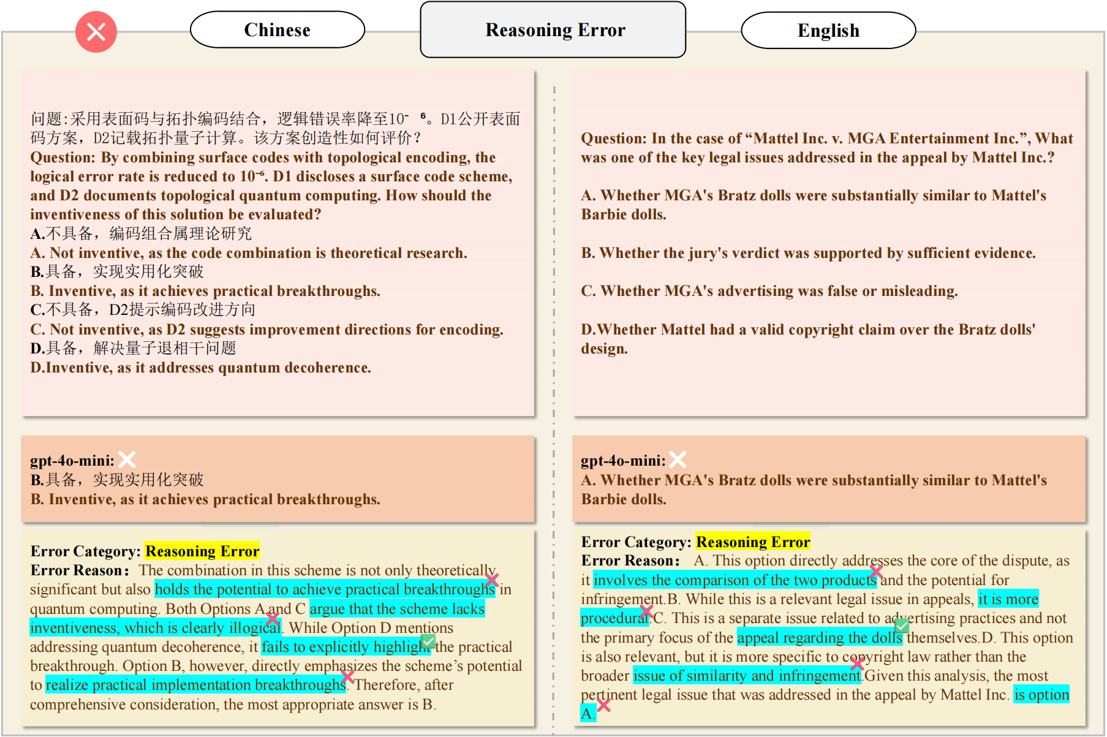
Task: Select 'C. Not inventive, as D2 suggests' option
Action: 267,330
